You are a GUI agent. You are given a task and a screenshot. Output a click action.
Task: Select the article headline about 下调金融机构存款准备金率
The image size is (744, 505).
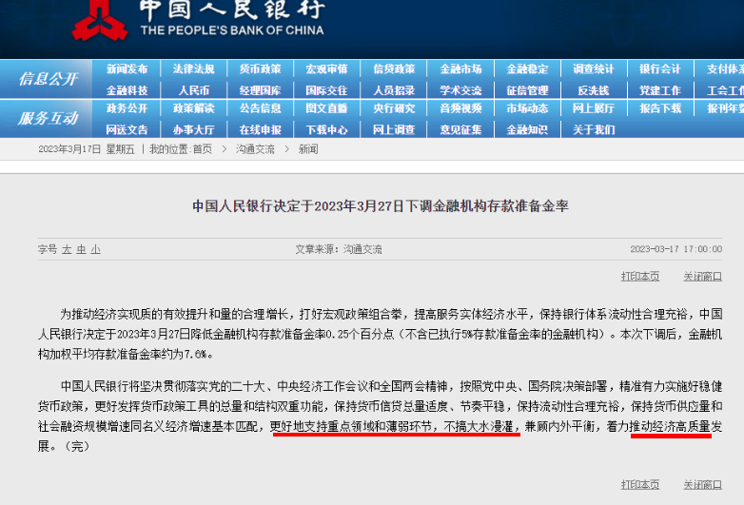[380, 206]
